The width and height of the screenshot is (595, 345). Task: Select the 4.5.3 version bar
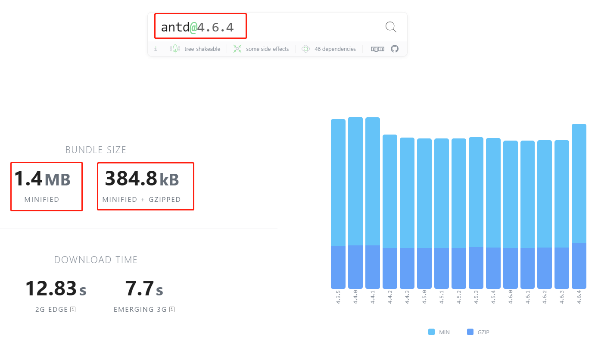click(476, 213)
